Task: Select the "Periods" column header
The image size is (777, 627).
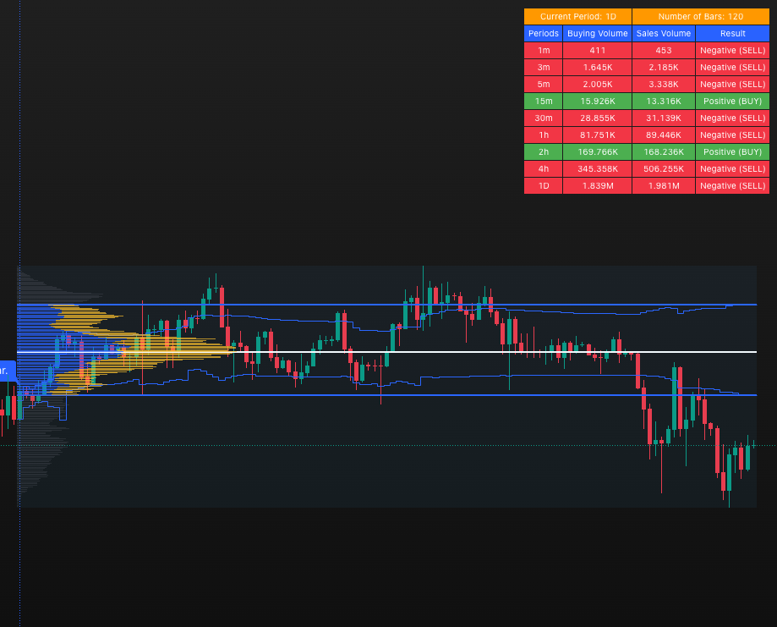Action: click(543, 33)
